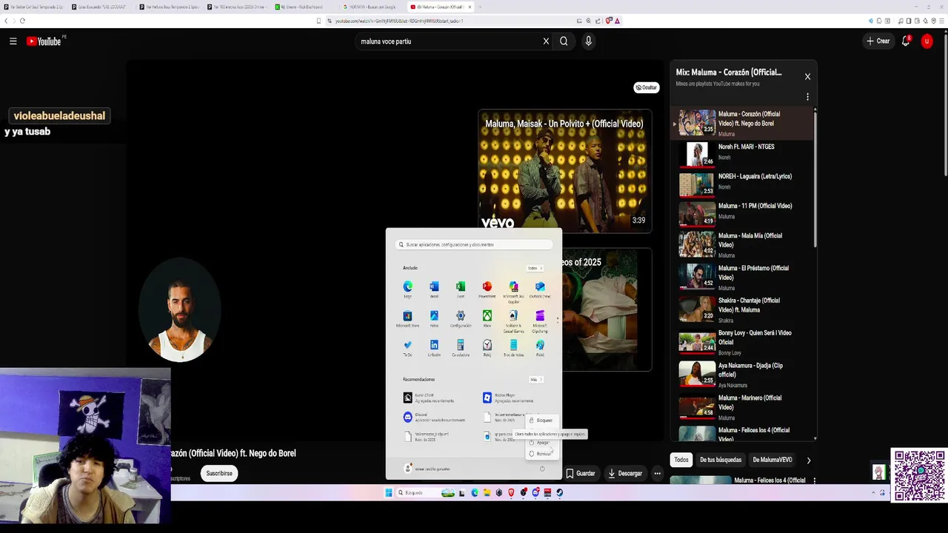Open File Explorer from the taskbar

pyautogui.click(x=487, y=492)
